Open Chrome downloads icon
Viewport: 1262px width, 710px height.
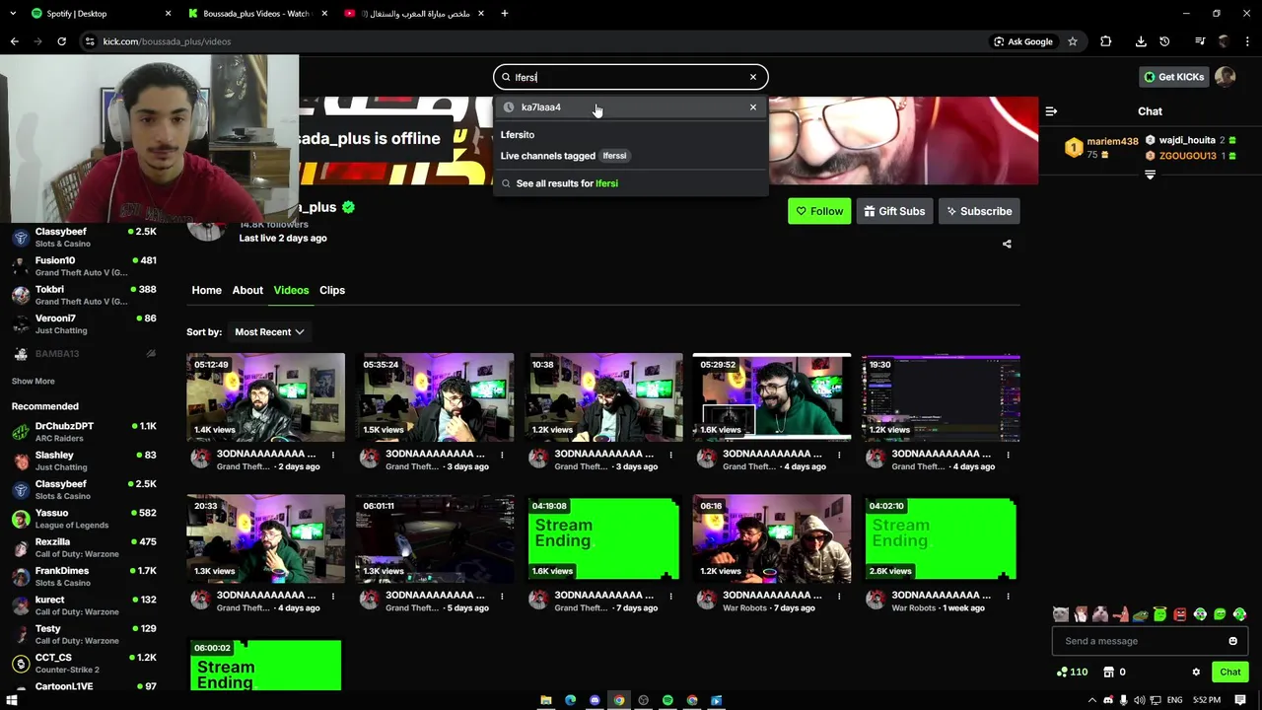pos(1141,41)
